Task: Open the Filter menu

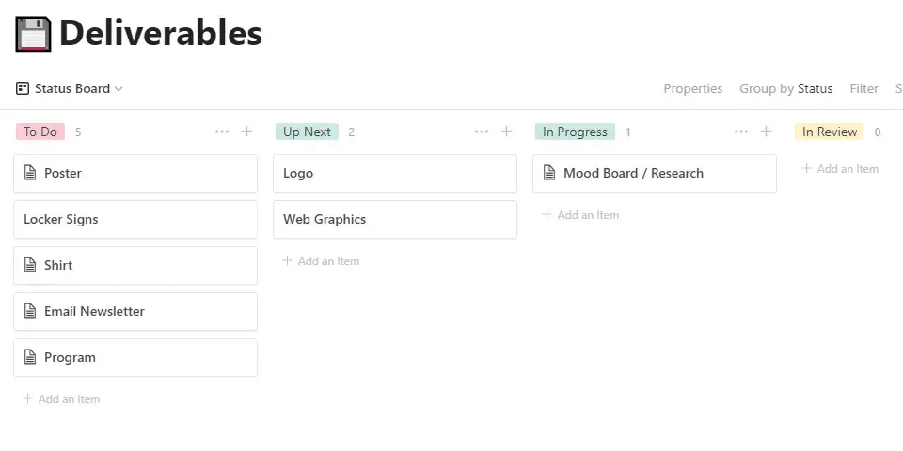Action: pos(863,88)
